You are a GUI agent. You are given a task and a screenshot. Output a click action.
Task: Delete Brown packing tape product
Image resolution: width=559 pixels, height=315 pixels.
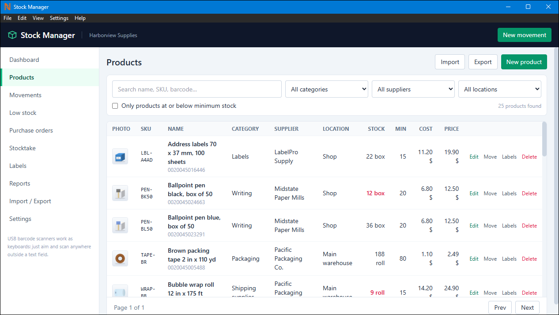pos(529,259)
